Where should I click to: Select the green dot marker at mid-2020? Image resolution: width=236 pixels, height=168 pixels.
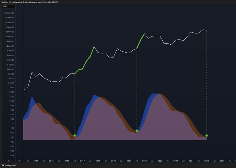tap(137, 131)
